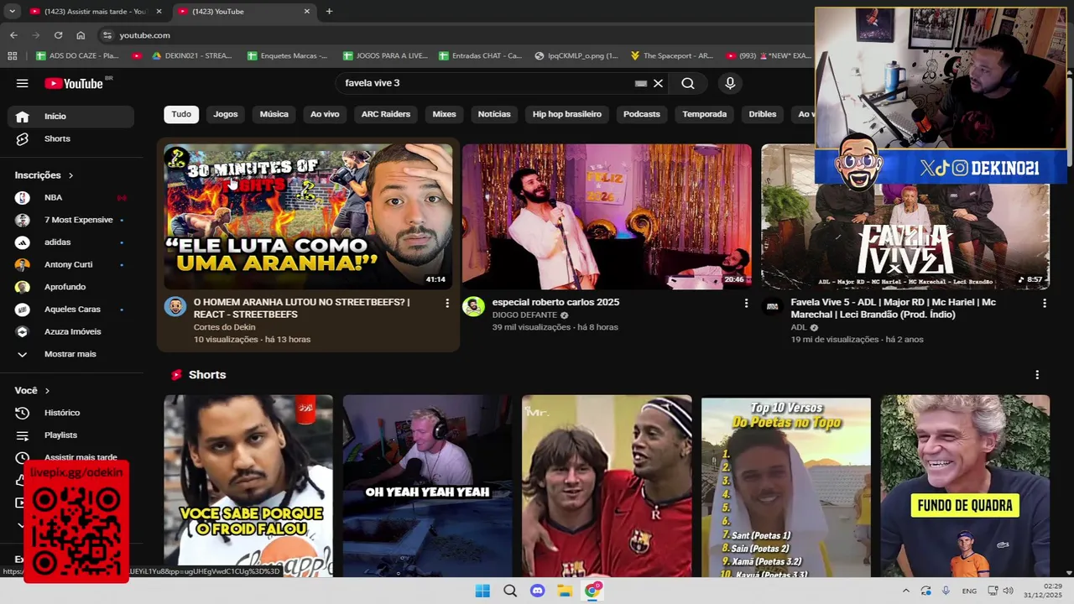The image size is (1074, 604).
Task: Click the DIOGO DEFANTE channel avatar
Action: click(473, 306)
